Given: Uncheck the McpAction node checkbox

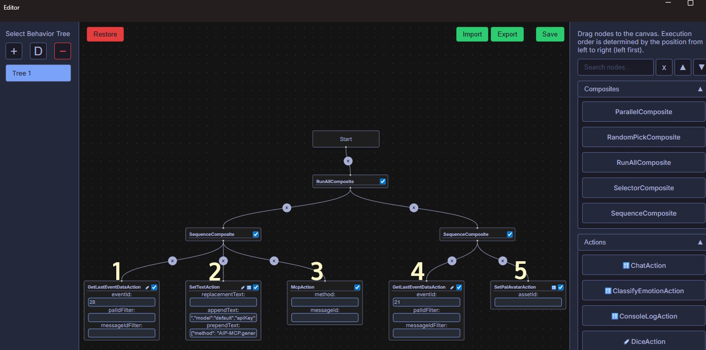Looking at the screenshot, I should (x=357, y=287).
